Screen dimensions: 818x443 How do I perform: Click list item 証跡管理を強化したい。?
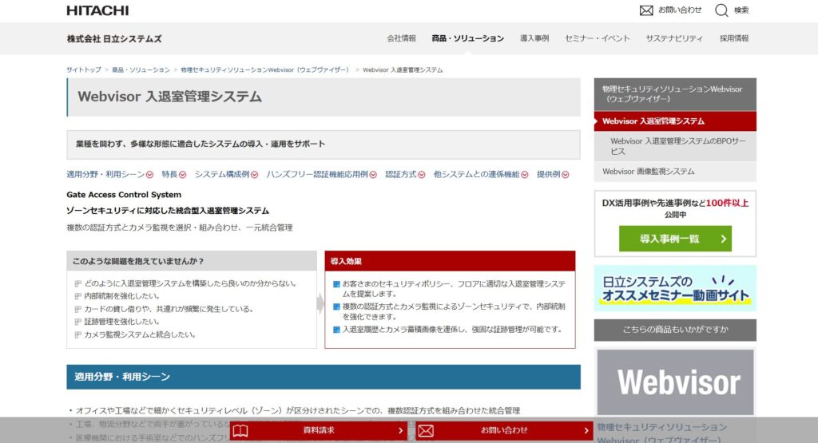[122, 322]
